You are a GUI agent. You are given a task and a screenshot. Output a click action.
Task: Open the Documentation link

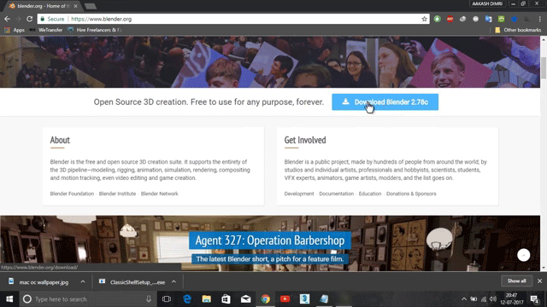(x=336, y=194)
